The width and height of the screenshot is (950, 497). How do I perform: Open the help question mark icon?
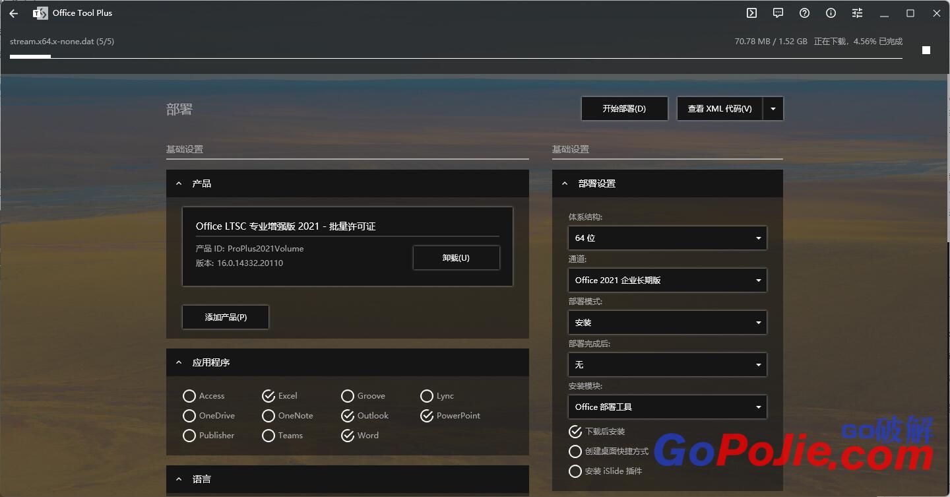pos(804,13)
